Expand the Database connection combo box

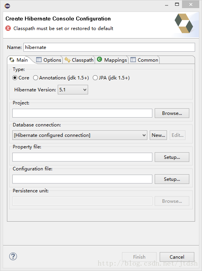click(80, 135)
